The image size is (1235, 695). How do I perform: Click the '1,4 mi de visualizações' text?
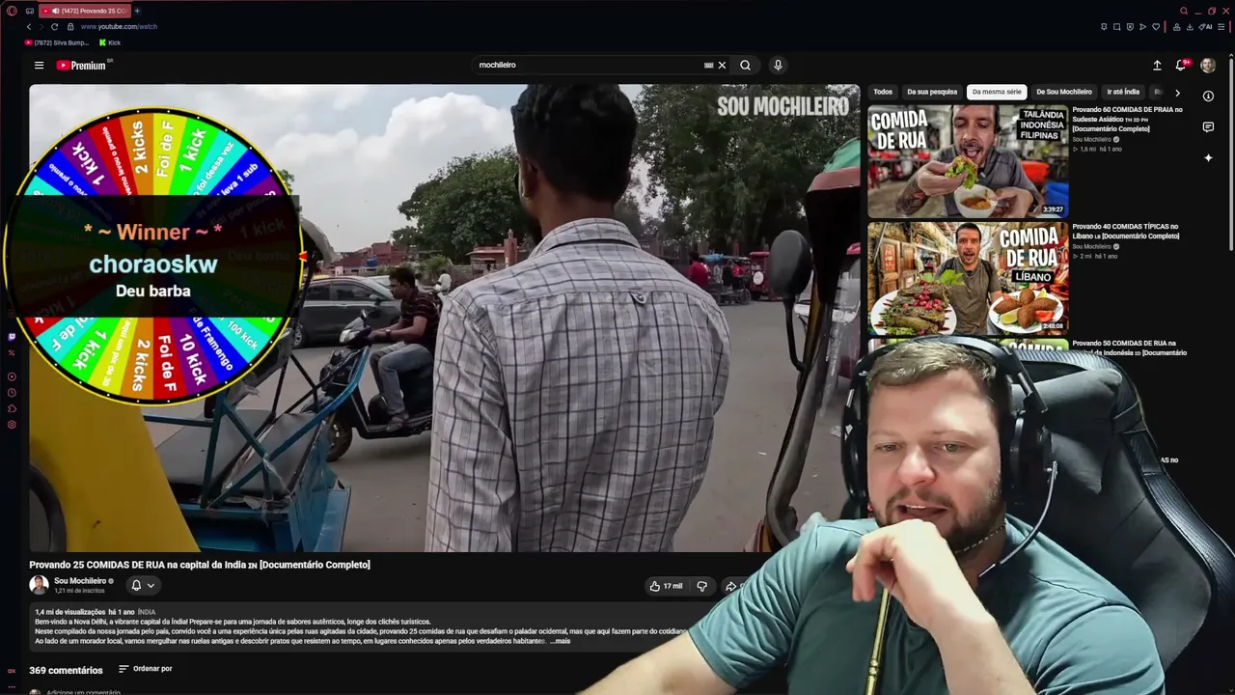69,612
